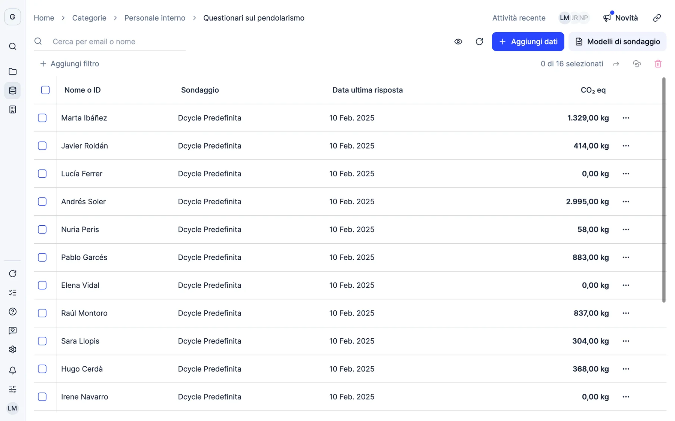Check the Andrés Soler row checkbox
675x421 pixels.
[42, 202]
